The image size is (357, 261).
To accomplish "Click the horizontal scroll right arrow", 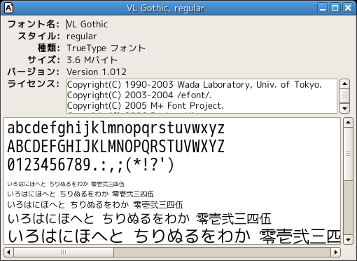I will click(x=336, y=253).
